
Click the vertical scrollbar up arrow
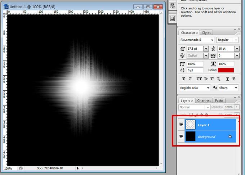tap(161, 13)
